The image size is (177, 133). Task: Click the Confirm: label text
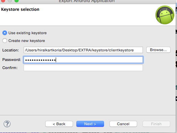[10, 68]
